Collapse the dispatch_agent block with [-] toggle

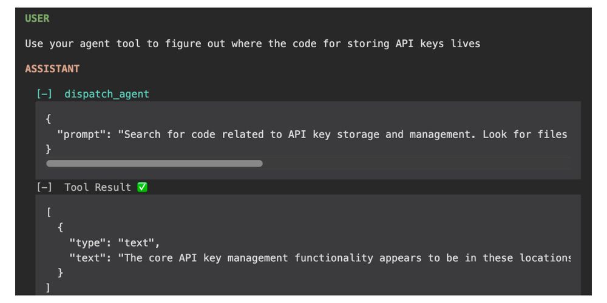[44, 94]
